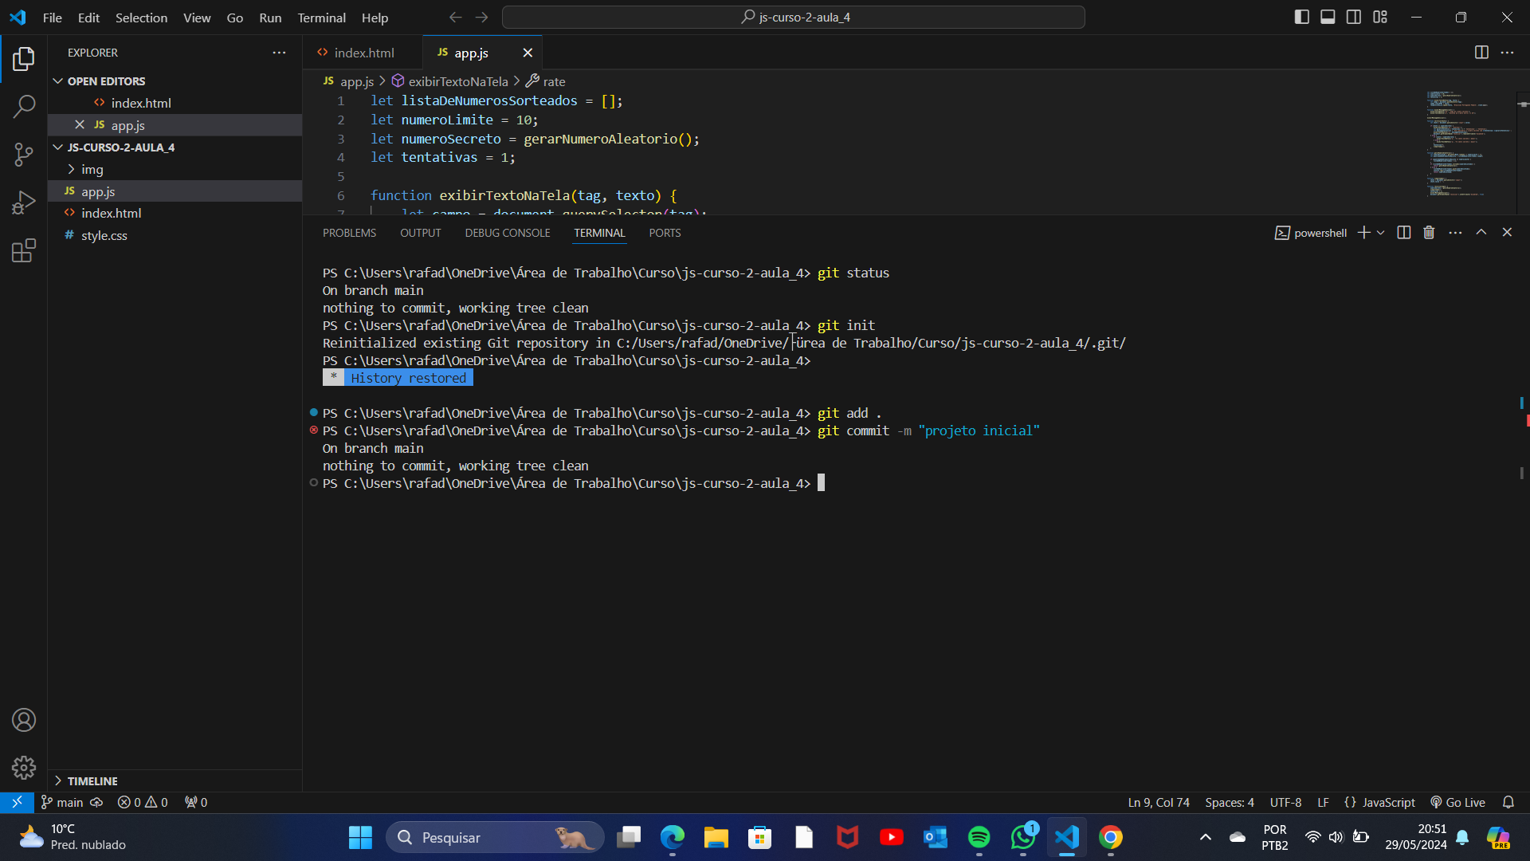Open editor more actions ellipsis
The height and width of the screenshot is (861, 1530).
[x=1507, y=53]
